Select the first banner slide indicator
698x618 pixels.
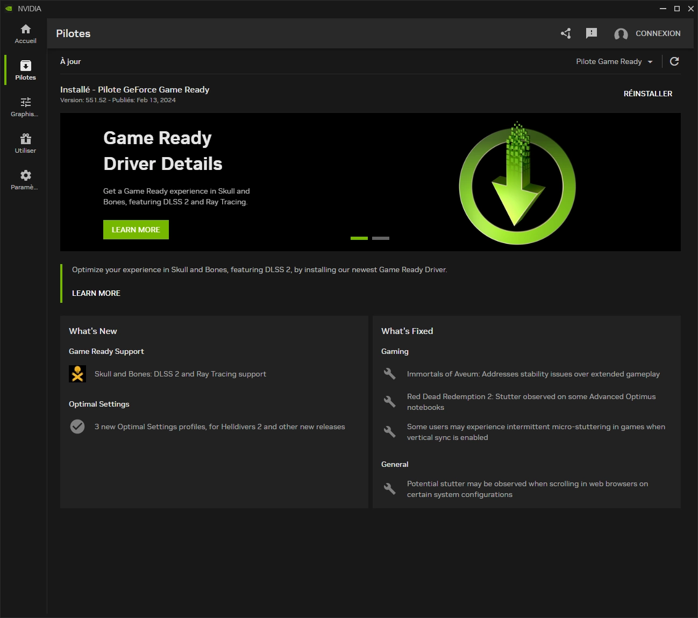pyautogui.click(x=359, y=238)
